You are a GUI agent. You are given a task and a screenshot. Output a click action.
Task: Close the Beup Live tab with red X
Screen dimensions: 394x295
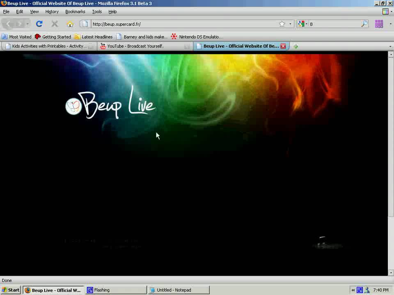pos(283,46)
